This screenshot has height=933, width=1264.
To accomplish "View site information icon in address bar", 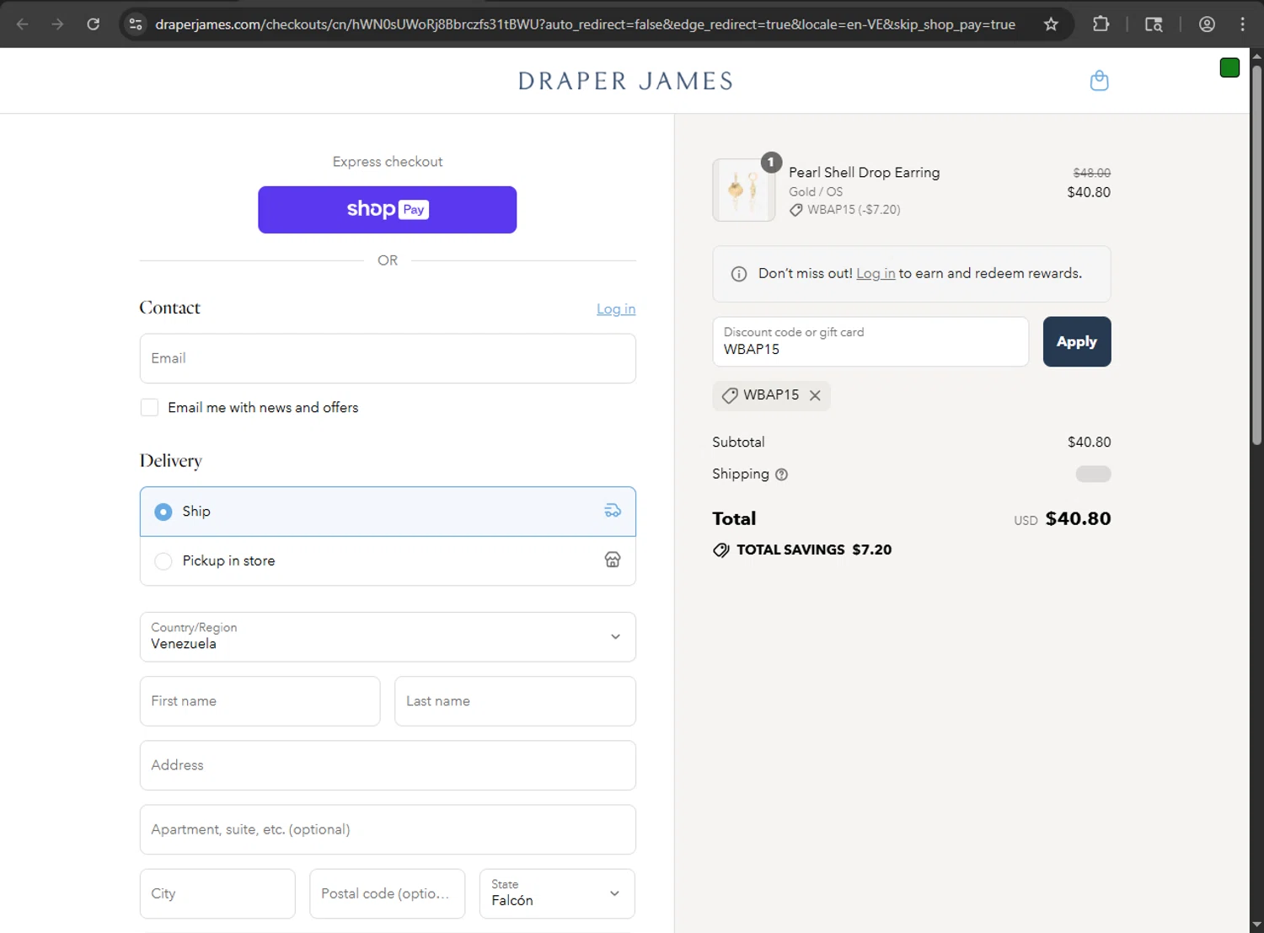I will (136, 24).
